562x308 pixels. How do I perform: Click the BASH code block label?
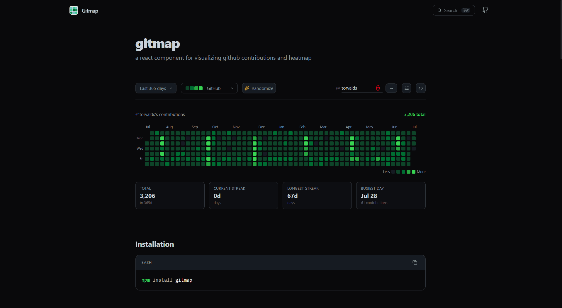[x=147, y=263]
